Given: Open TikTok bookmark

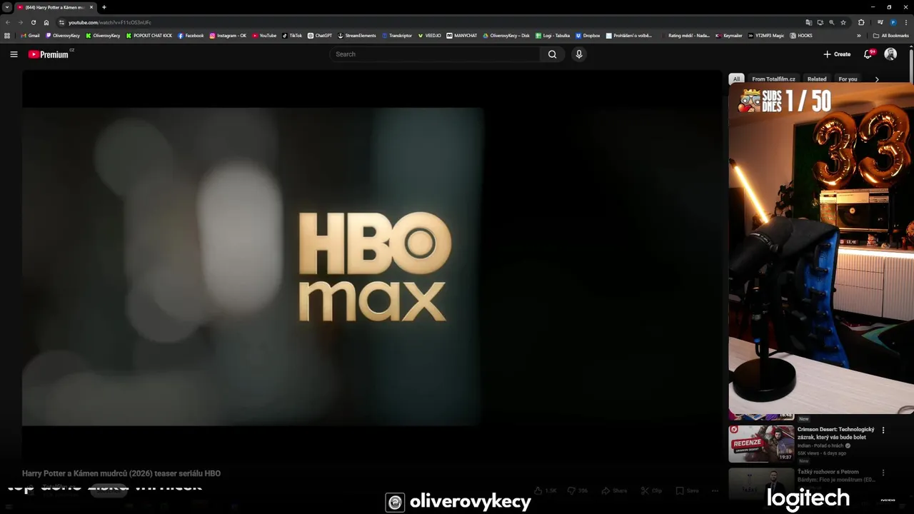Looking at the screenshot, I should tap(292, 35).
